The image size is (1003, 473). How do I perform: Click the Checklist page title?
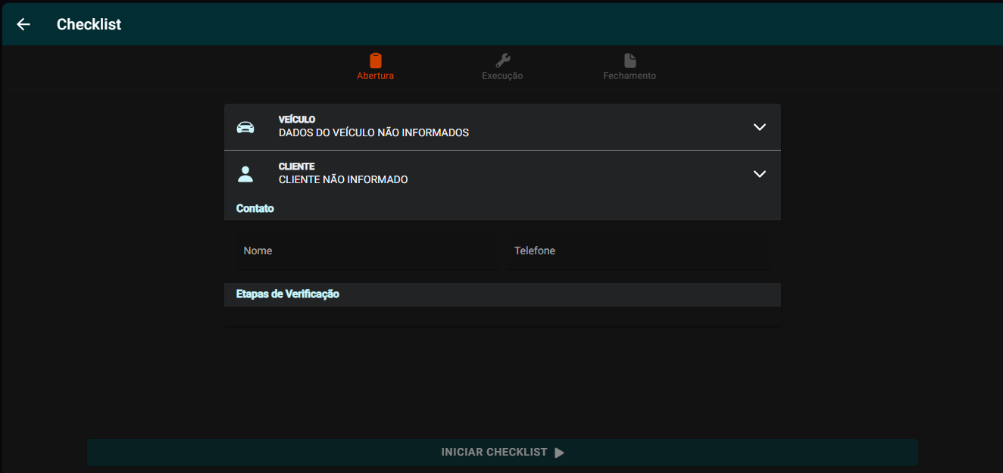pos(89,24)
